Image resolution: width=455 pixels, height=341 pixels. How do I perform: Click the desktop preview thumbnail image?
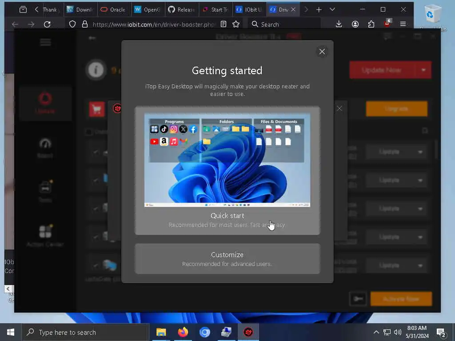pyautogui.click(x=227, y=160)
